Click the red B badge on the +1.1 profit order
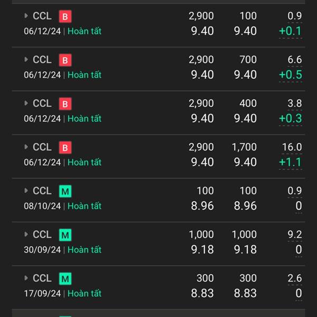 [65, 148]
